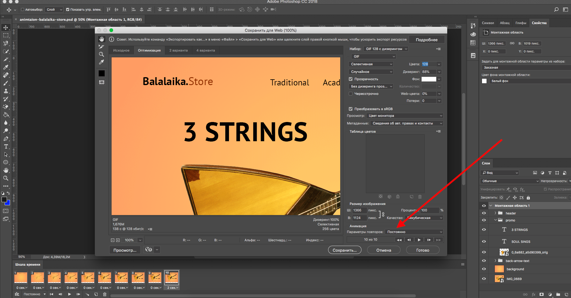Viewport: 571px width, 298px height.
Task: Open the Глифы panel tab
Action: point(521,23)
